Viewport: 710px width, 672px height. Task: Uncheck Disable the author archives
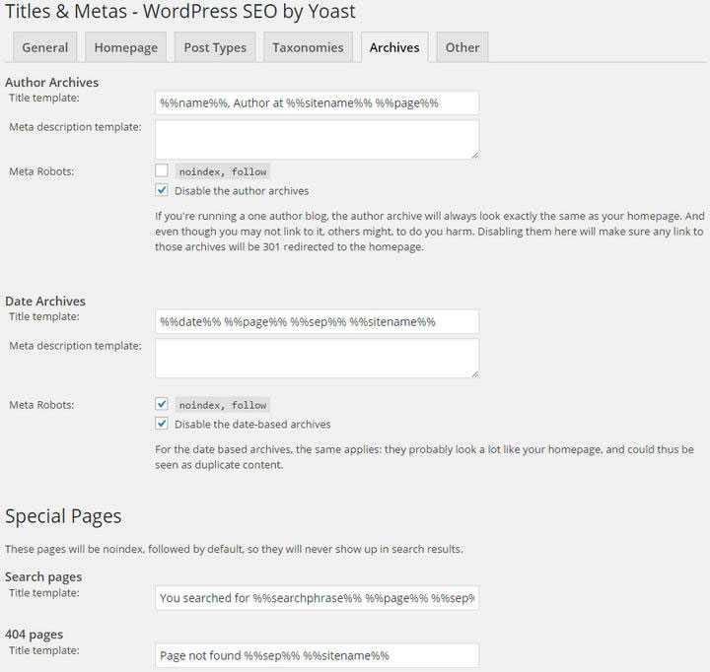coord(162,190)
